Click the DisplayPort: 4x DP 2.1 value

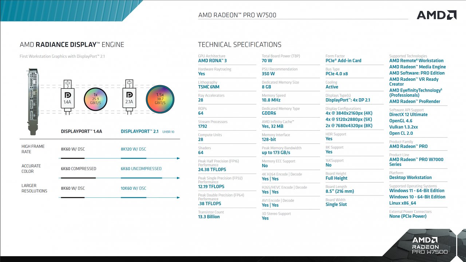348,100
